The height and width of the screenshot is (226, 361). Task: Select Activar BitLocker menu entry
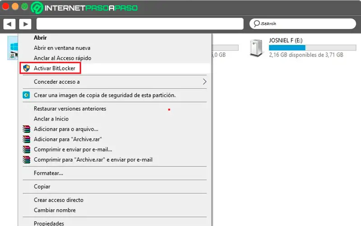pyautogui.click(x=55, y=68)
